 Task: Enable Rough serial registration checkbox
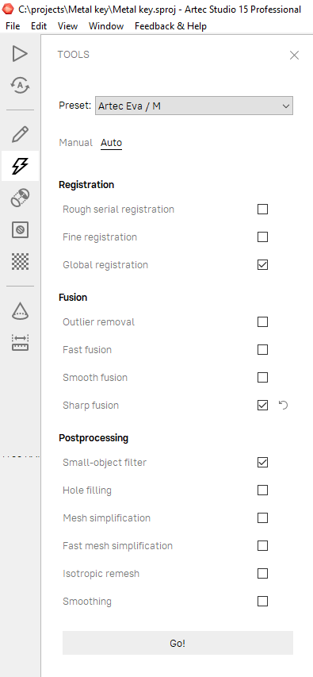[262, 210]
